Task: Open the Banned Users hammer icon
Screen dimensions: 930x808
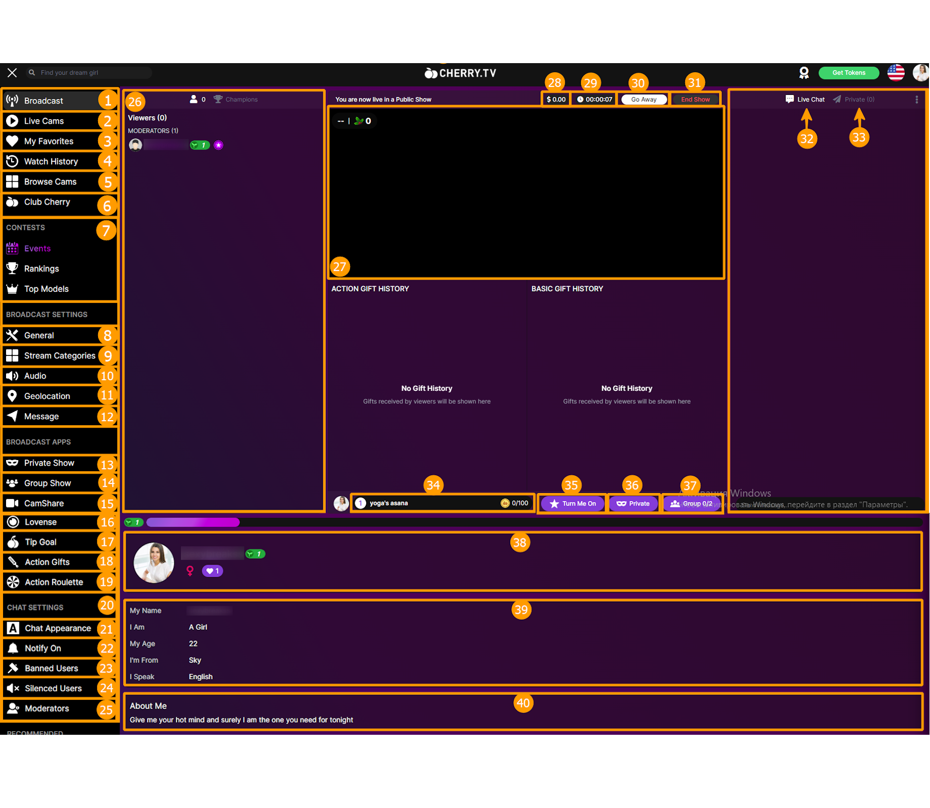Action: [13, 668]
